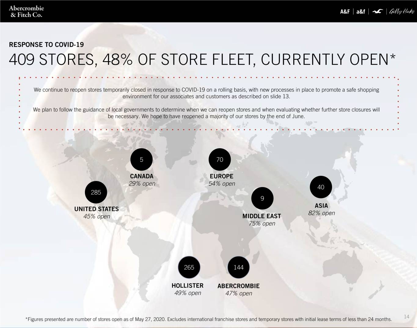Click the paragraph starting "We plan to follow"
Image resolution: width=417 pixels, height=328 pixels.
pos(207,113)
